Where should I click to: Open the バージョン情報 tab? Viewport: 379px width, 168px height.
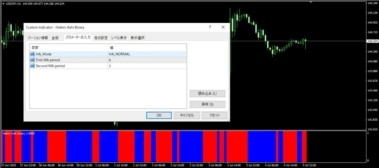pos(37,38)
